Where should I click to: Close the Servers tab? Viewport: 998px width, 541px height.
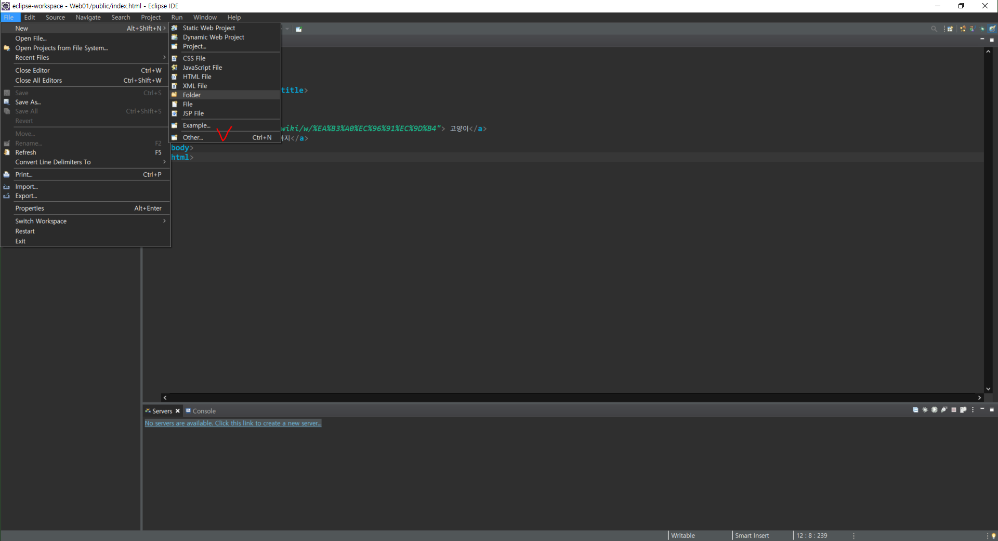178,411
